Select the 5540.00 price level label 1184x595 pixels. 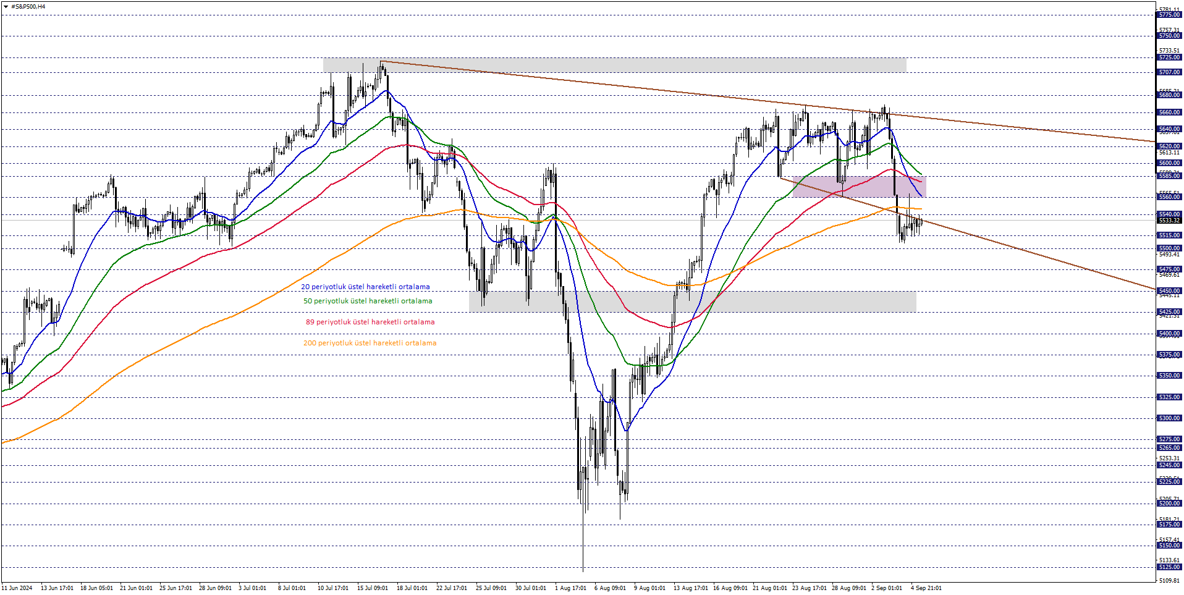1169,214
